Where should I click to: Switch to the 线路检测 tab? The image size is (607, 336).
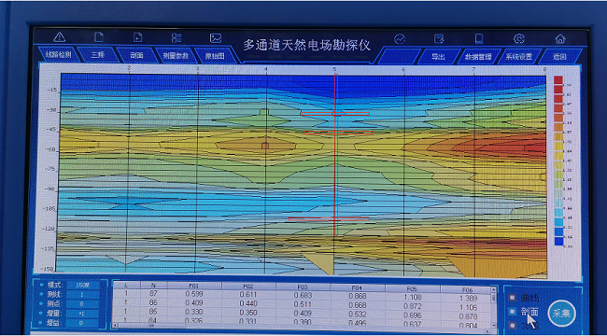pyautogui.click(x=59, y=55)
